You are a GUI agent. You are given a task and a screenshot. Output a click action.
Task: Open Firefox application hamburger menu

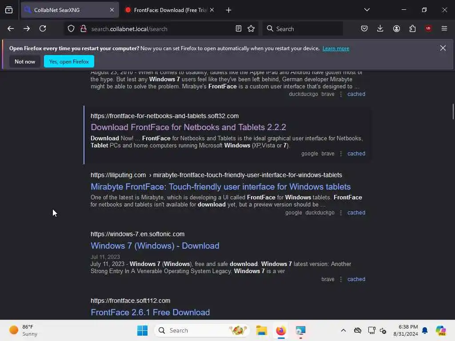point(444,28)
